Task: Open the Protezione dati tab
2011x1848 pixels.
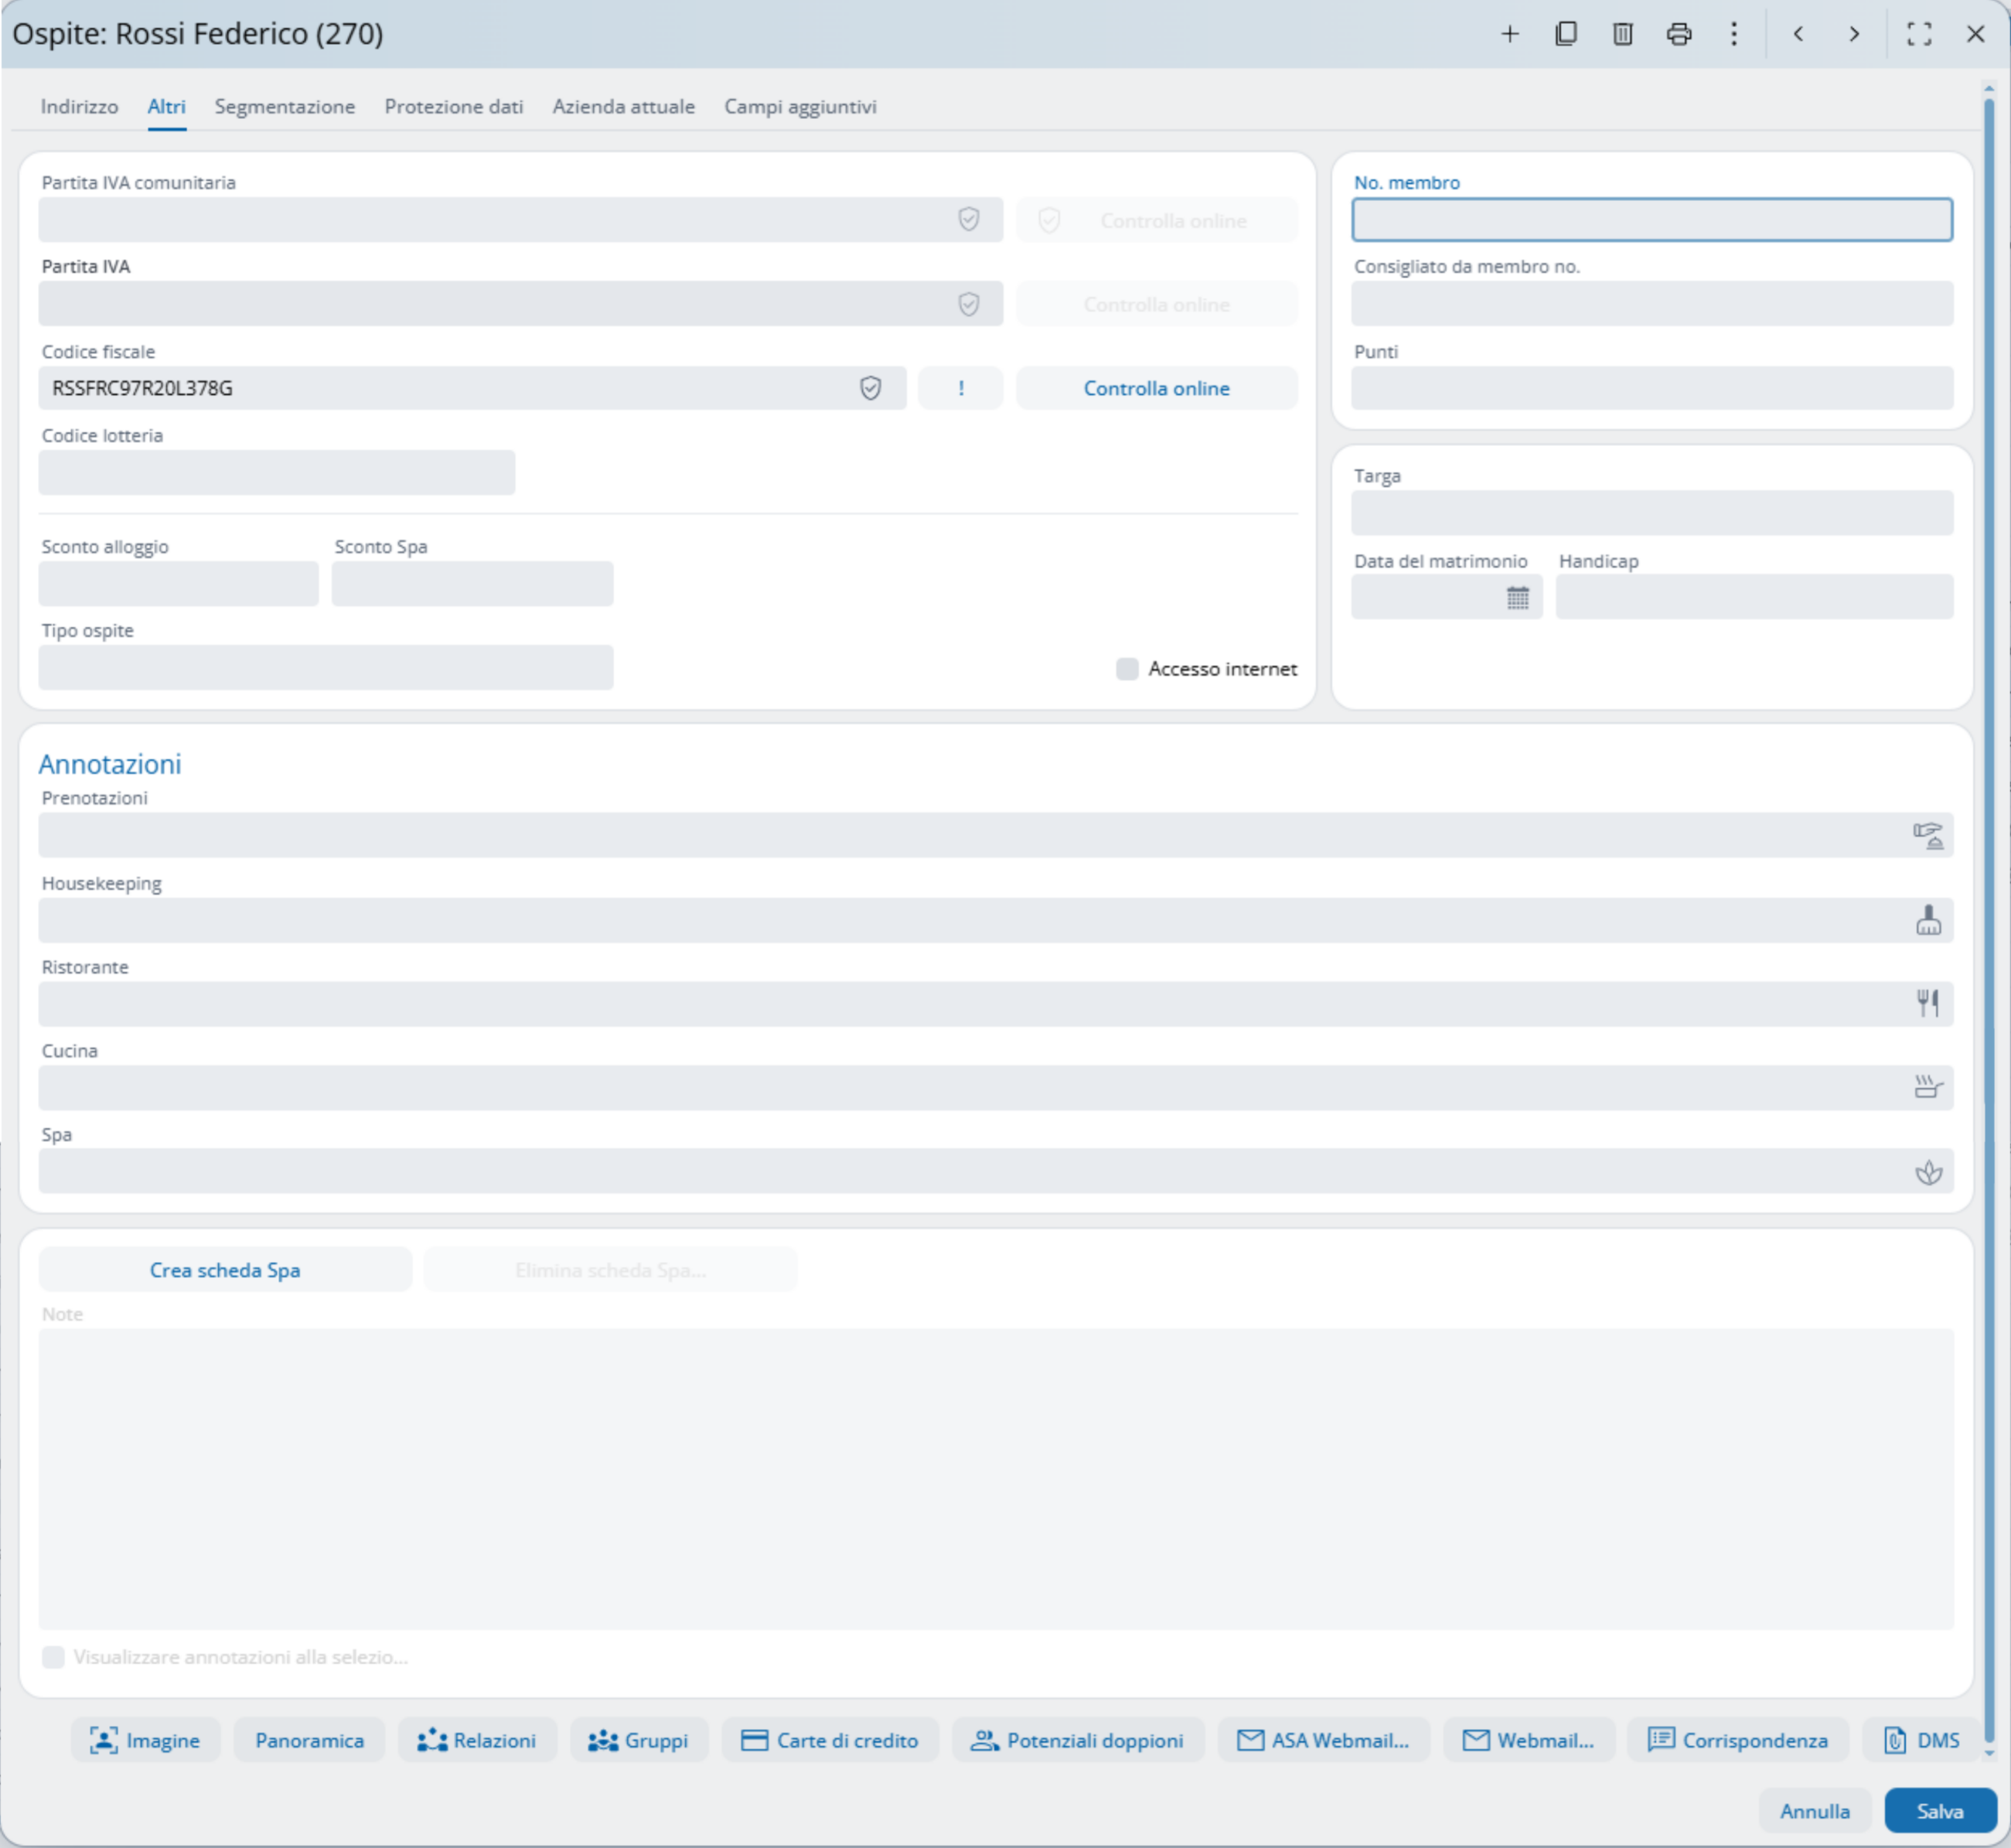Action: (x=453, y=107)
